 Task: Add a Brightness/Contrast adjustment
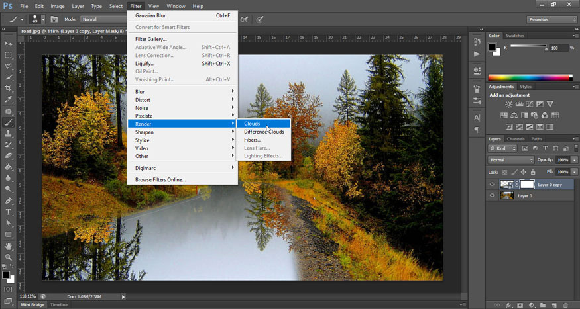click(509, 105)
